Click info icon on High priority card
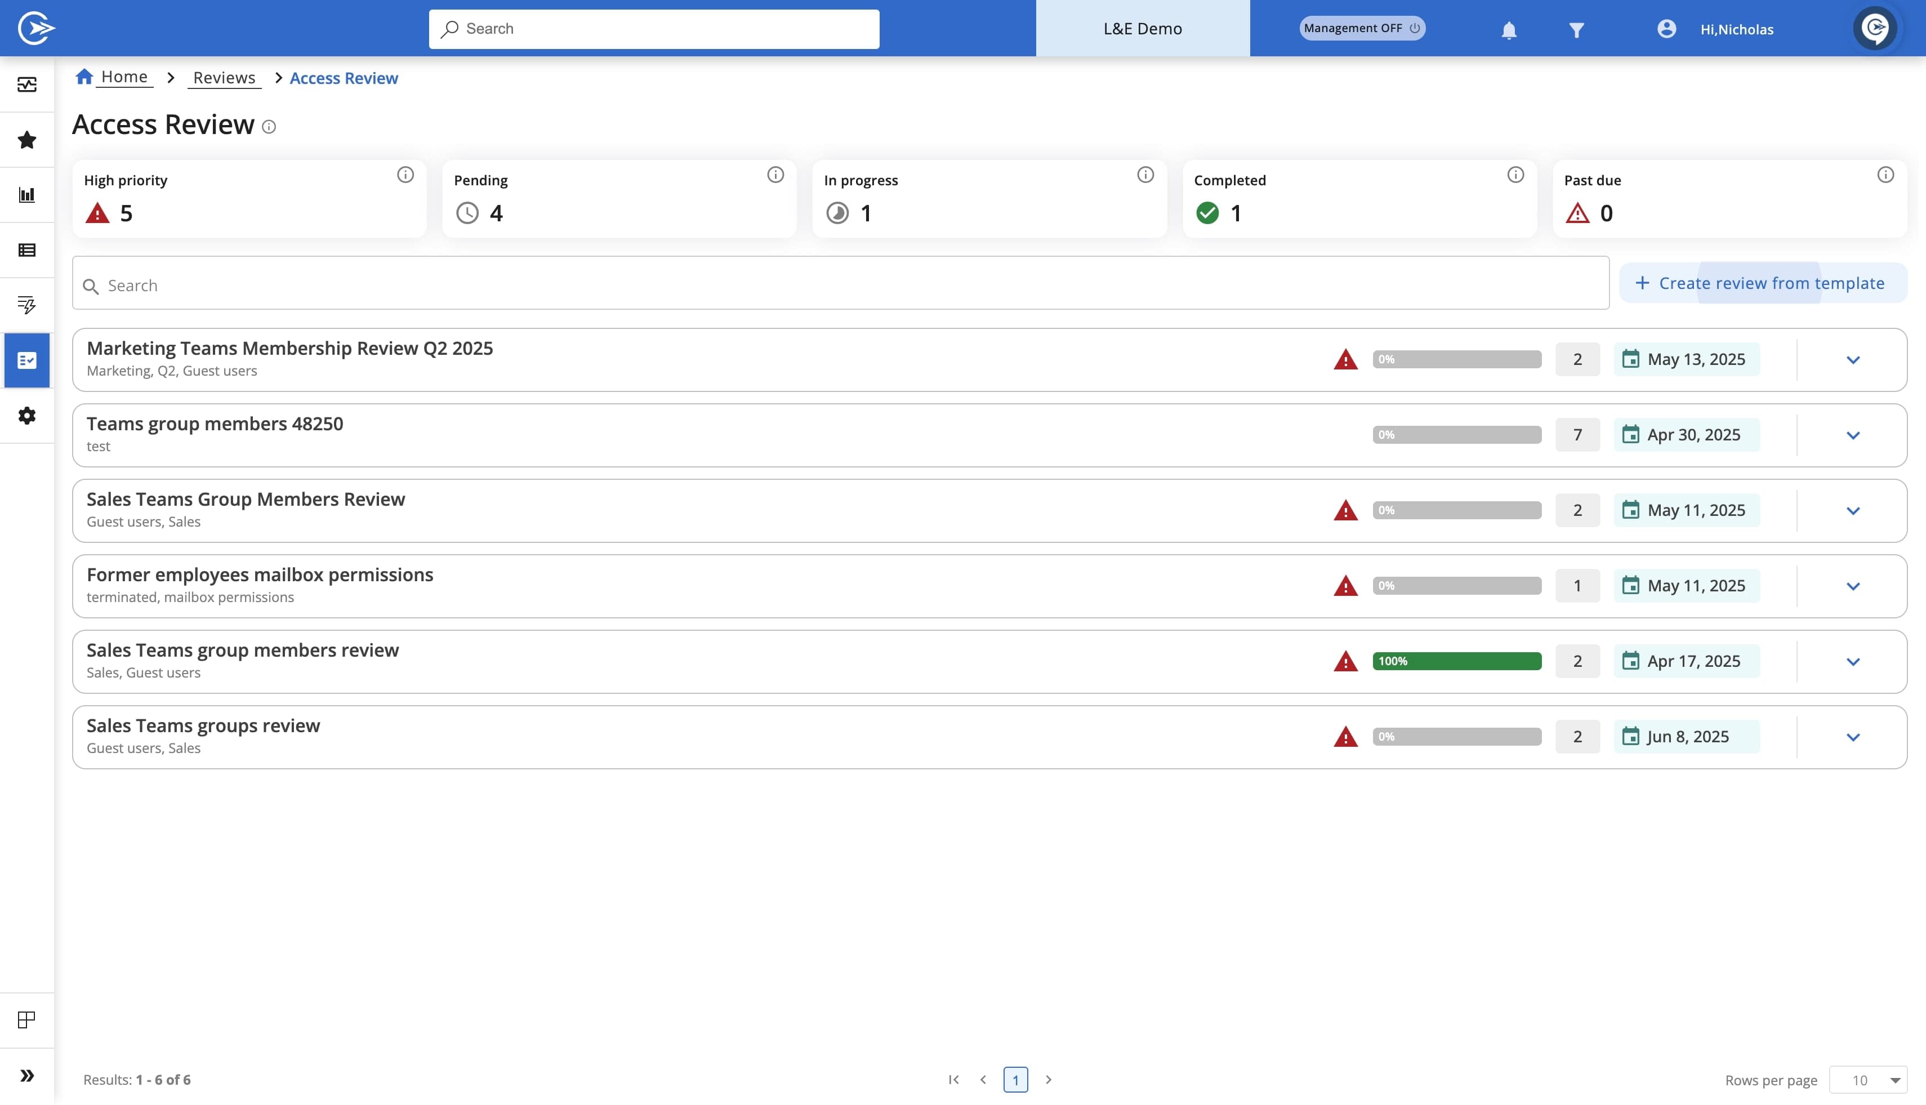Viewport: 1926px width, 1105px height. click(x=405, y=175)
